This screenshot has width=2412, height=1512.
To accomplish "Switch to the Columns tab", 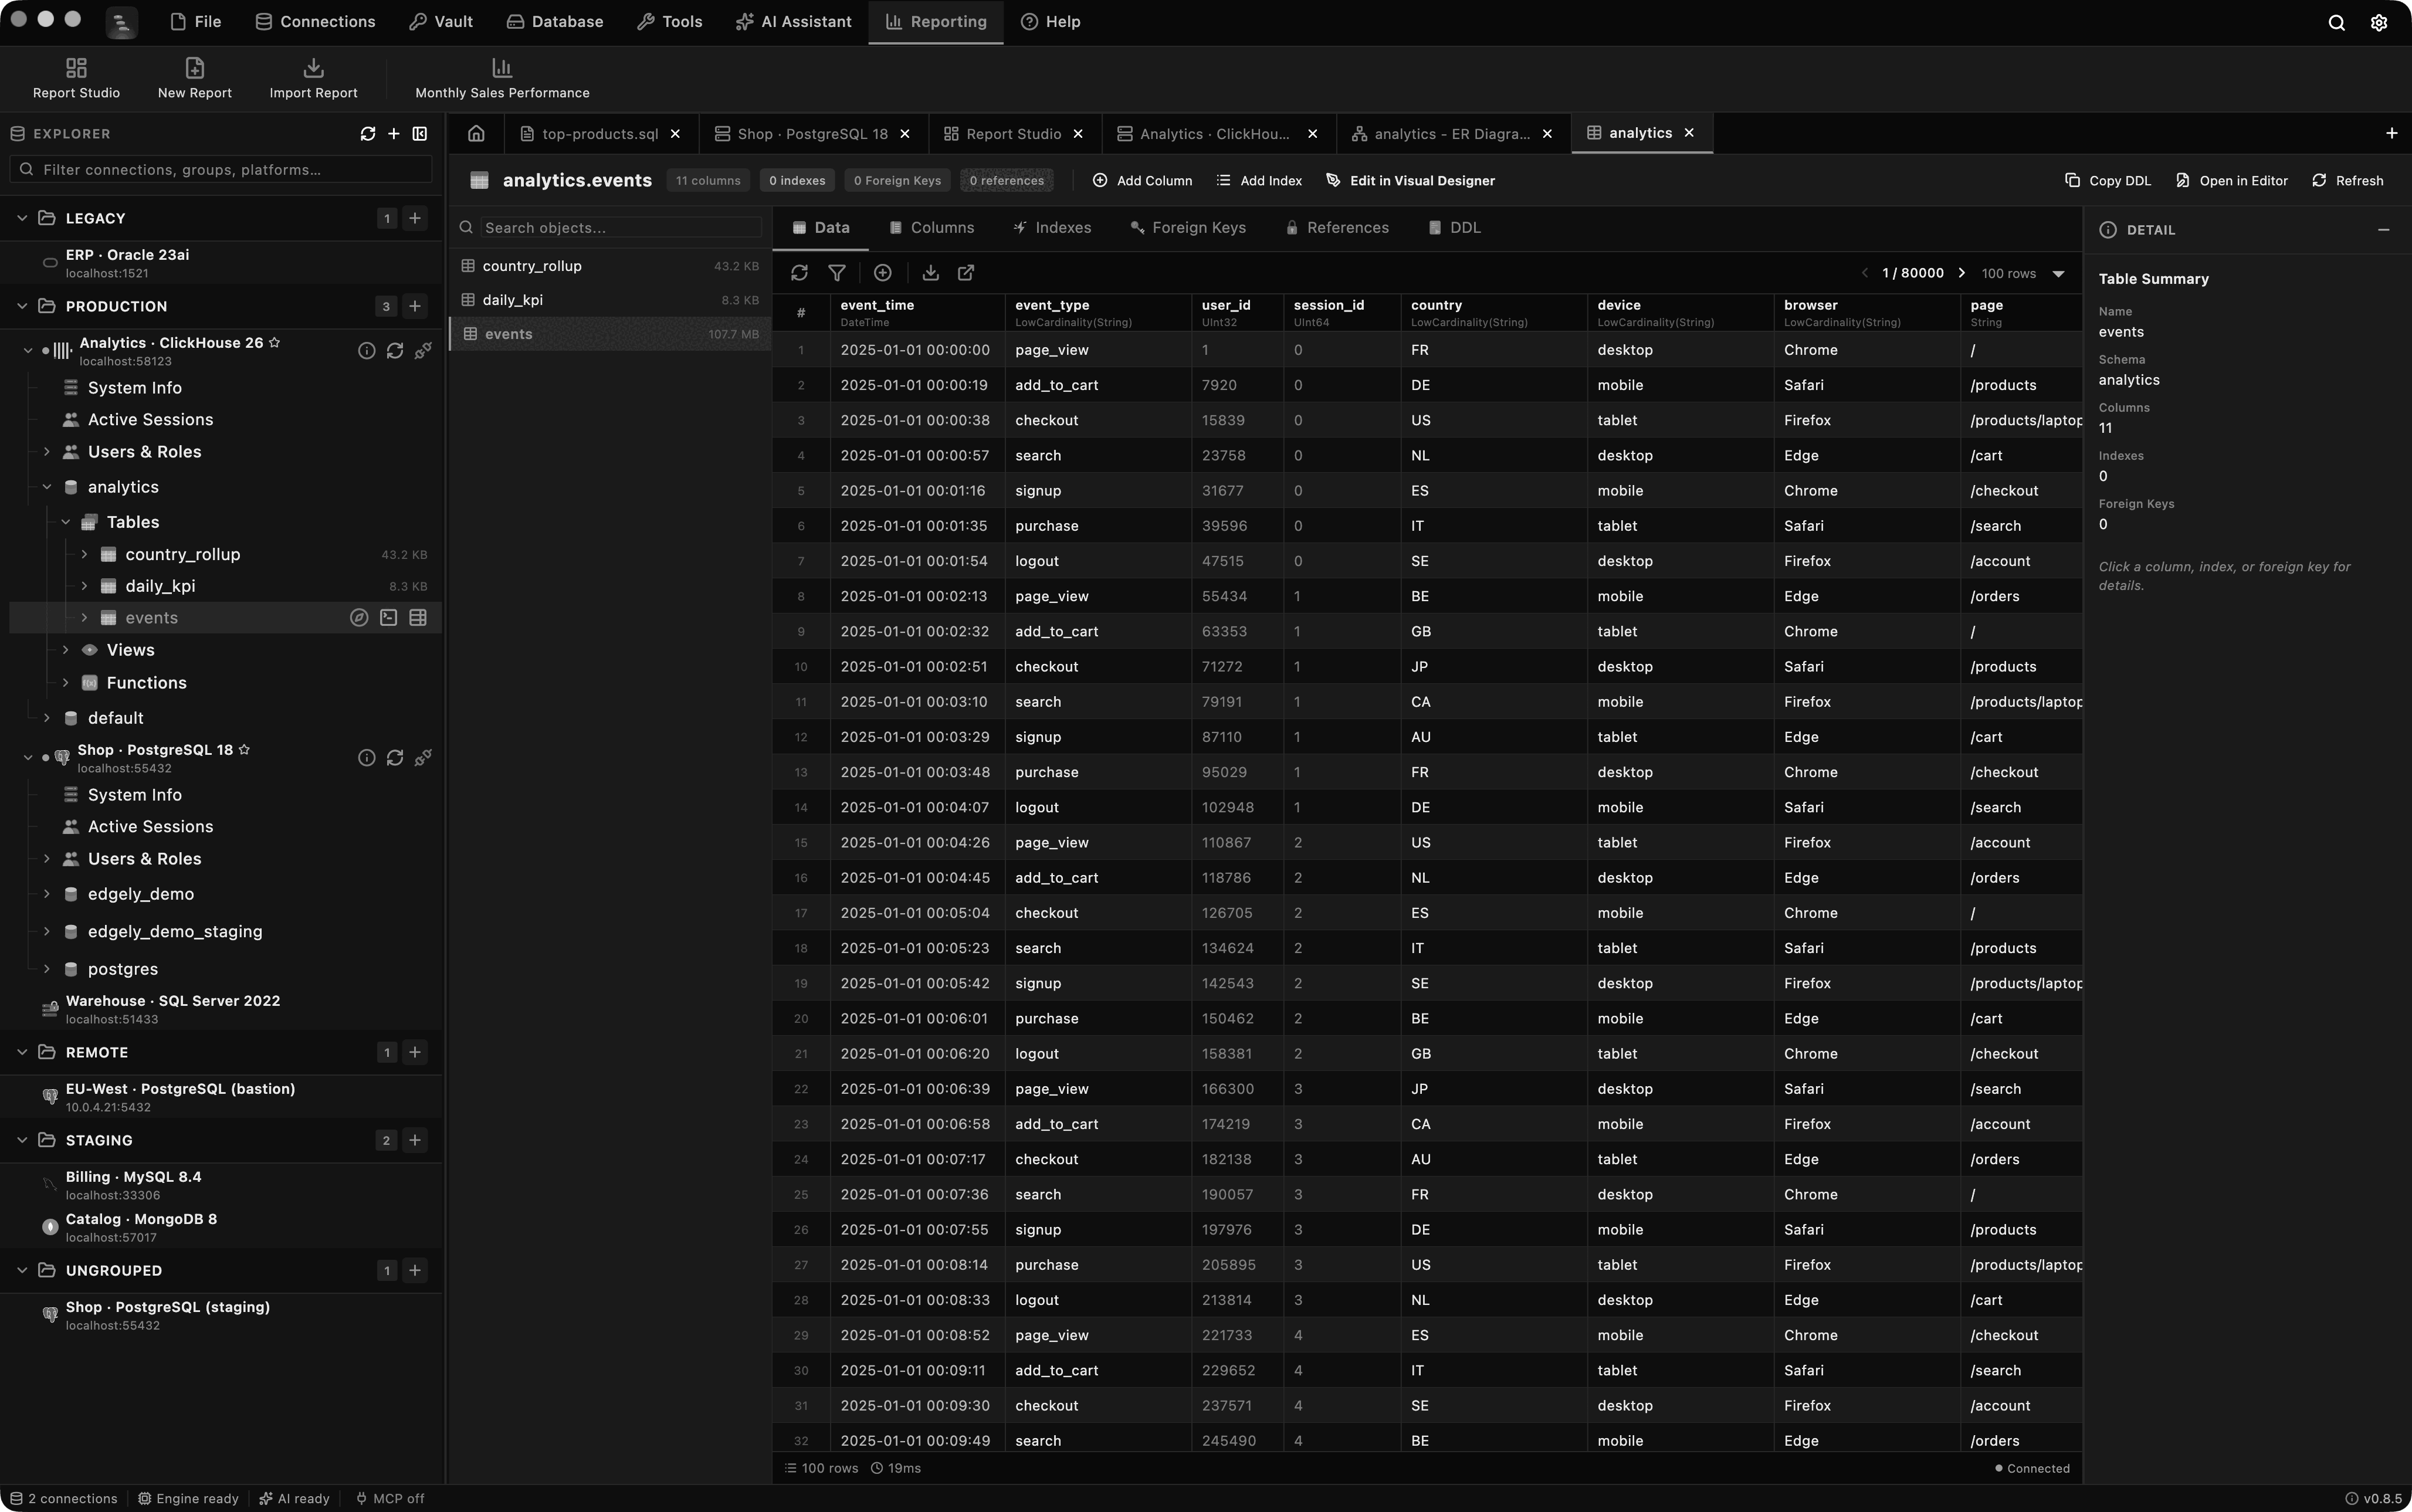I will click(931, 228).
